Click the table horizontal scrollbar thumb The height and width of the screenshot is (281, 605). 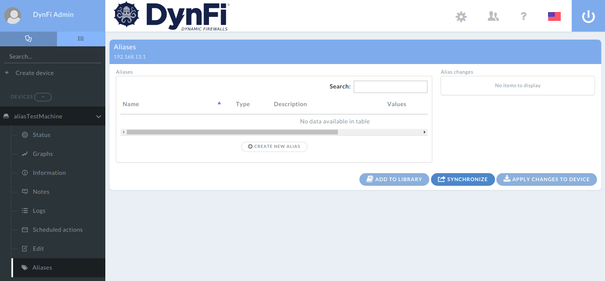pyautogui.click(x=232, y=132)
